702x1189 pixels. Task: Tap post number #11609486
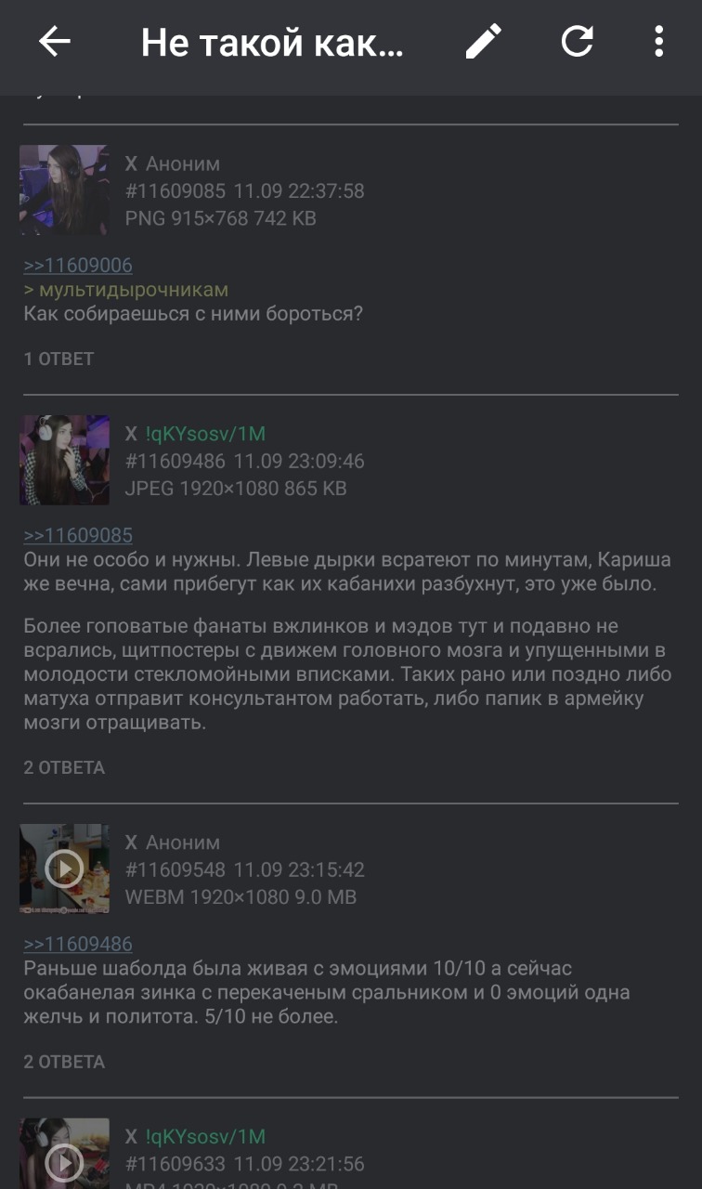(x=175, y=461)
